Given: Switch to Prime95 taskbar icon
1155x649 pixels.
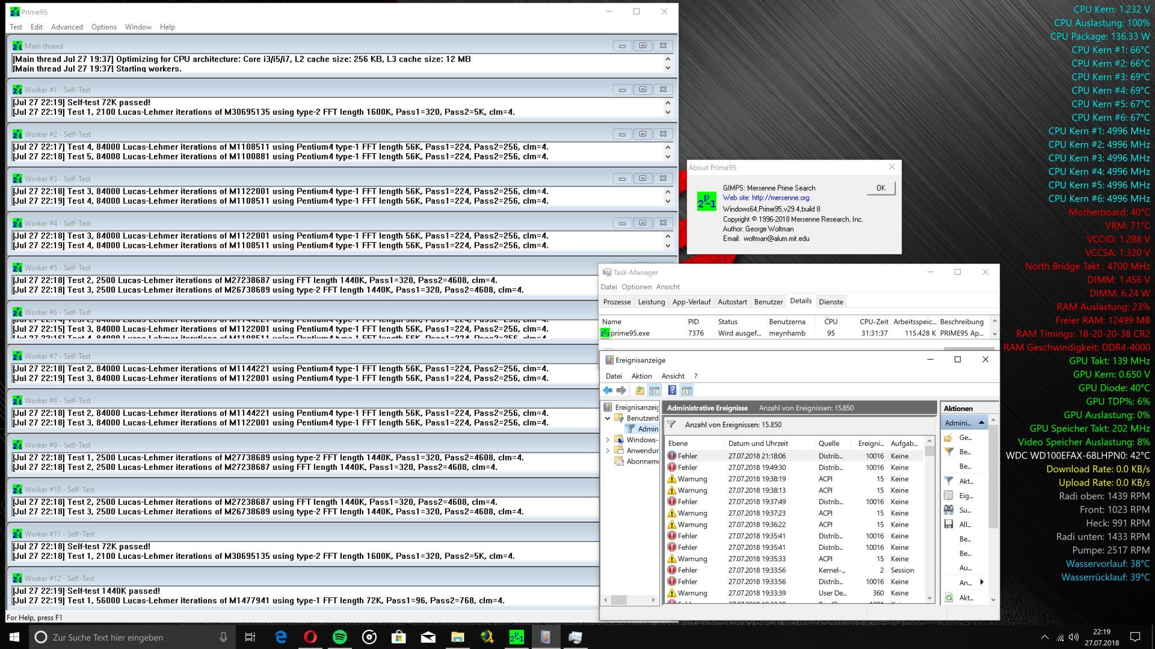Looking at the screenshot, I should 516,637.
